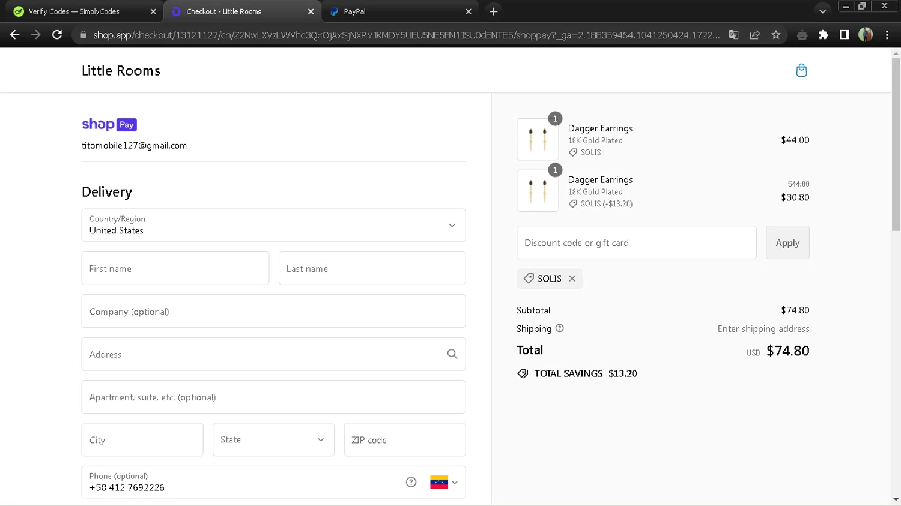
Task: Bookmark this page with the star icon
Action: point(776,35)
